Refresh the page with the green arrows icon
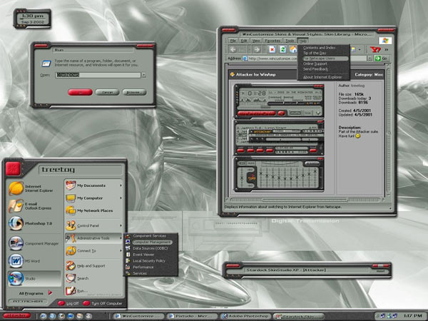Image resolution: width=428 pixels, height=321 pixels. (282, 49)
